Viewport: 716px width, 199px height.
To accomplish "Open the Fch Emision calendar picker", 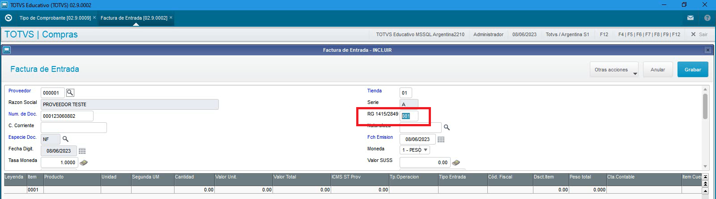I will click(x=441, y=139).
